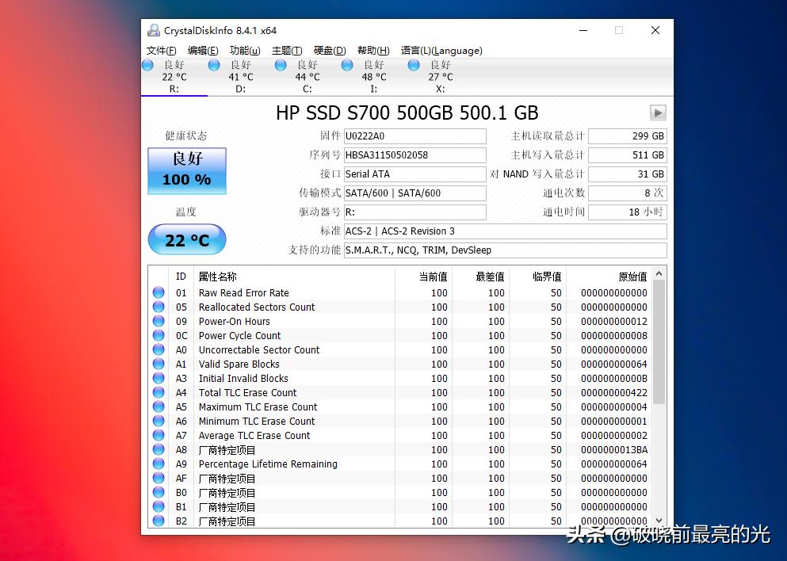787x561 pixels.
Task: Click the blue status icon beside Raw Read Error Rate
Action: tap(159, 292)
